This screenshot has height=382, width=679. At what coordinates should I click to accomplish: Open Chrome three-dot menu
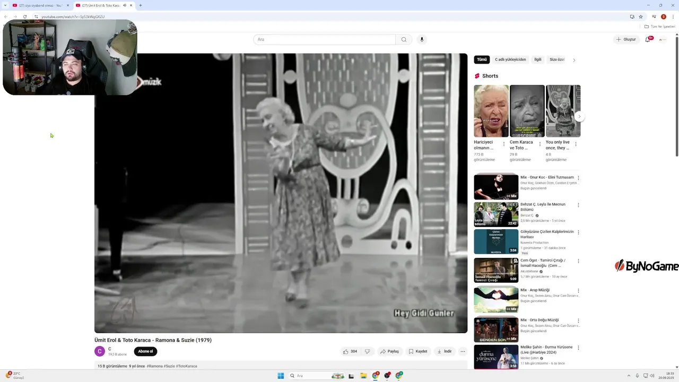(673, 16)
